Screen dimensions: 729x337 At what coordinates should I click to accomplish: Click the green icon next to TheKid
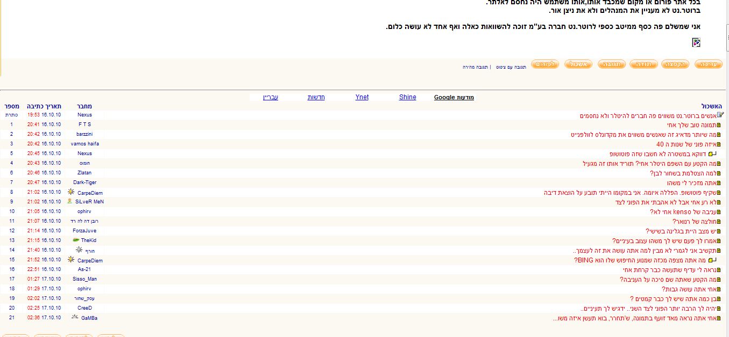point(76,240)
